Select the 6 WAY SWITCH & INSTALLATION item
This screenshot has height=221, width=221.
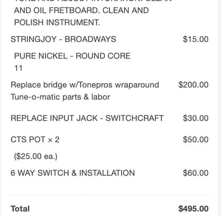click(73, 173)
